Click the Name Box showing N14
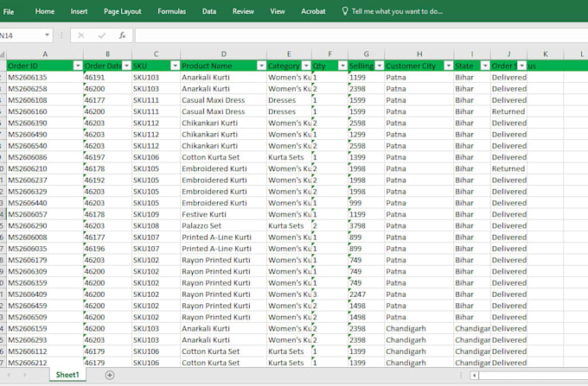 [x=21, y=35]
